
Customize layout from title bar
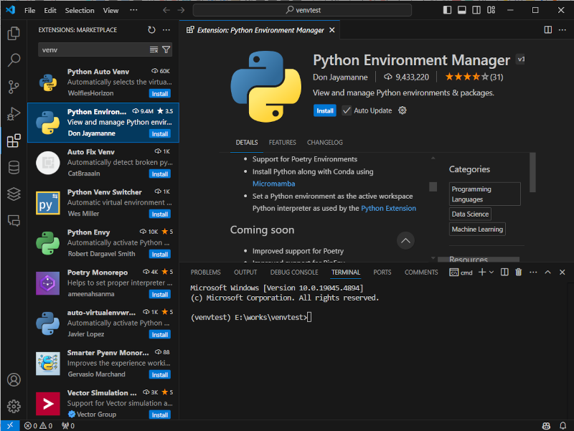tap(491, 10)
